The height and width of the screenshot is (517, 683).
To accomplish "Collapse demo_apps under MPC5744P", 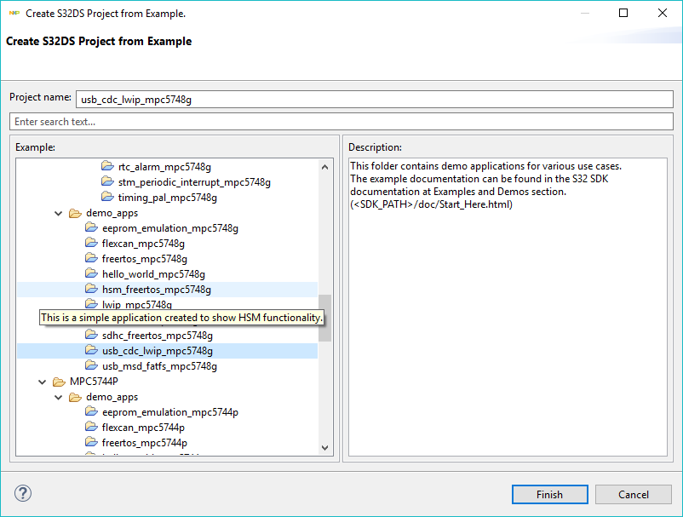I will pyautogui.click(x=59, y=398).
